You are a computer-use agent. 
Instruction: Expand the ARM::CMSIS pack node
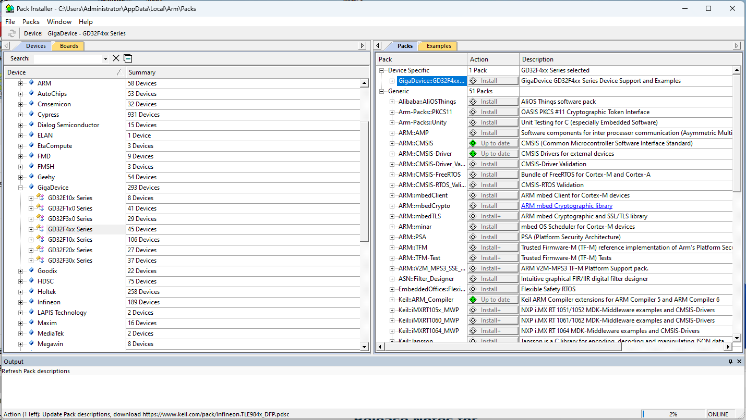pyautogui.click(x=392, y=143)
